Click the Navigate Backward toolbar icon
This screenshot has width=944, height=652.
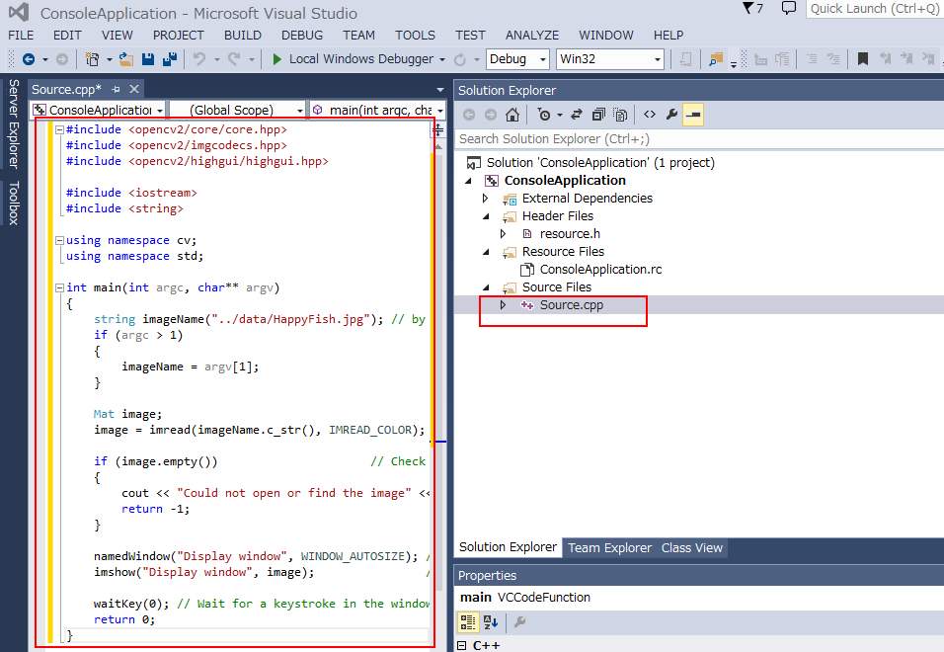click(x=29, y=59)
